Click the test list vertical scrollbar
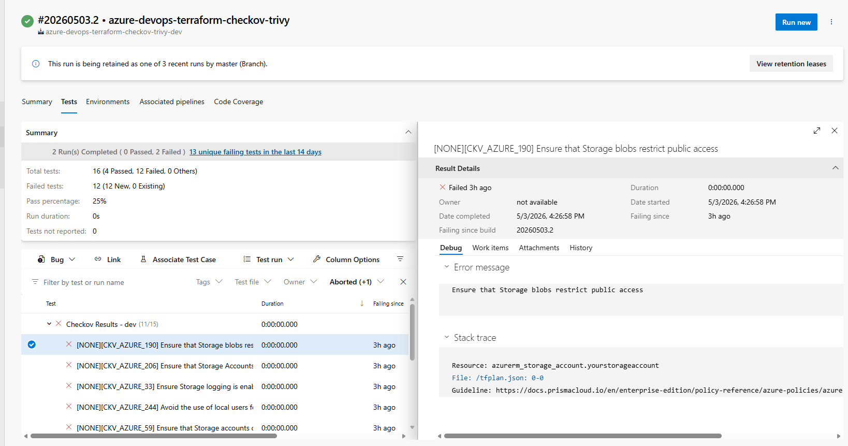The image size is (848, 446). tap(412, 332)
